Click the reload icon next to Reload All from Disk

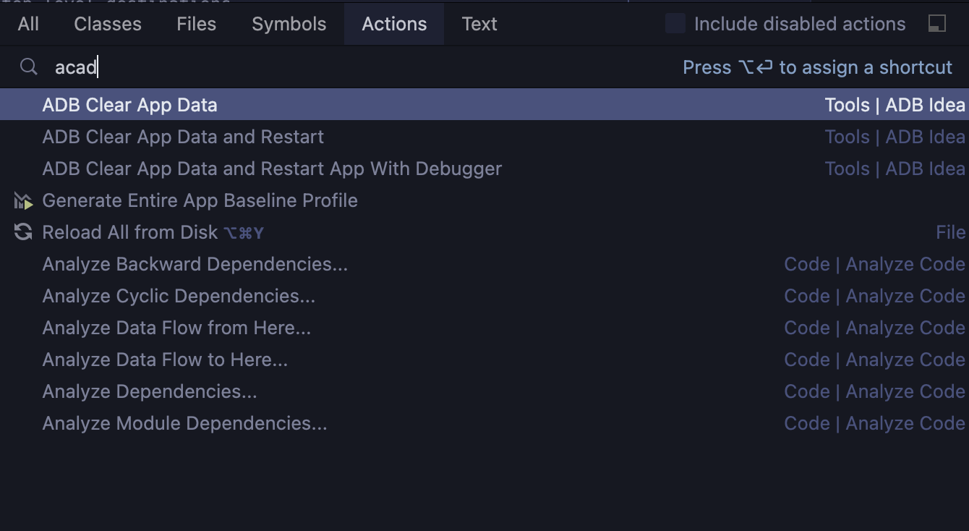click(x=22, y=231)
